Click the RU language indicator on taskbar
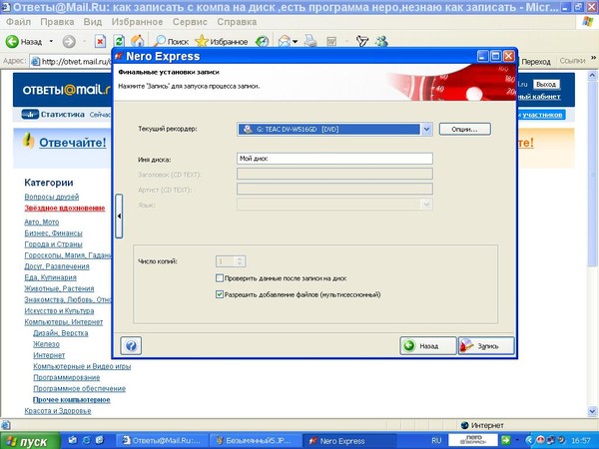 tap(436, 441)
